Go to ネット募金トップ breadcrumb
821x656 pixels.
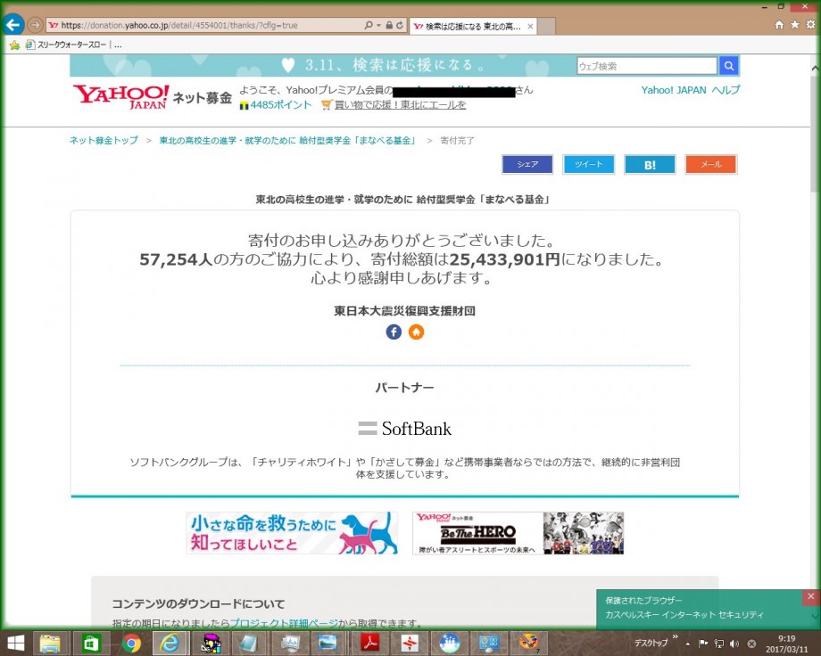pyautogui.click(x=104, y=140)
